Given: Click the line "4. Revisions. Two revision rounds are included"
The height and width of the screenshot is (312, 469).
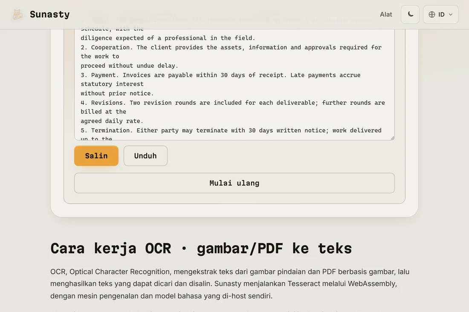Looking at the screenshot, I should pos(233,103).
